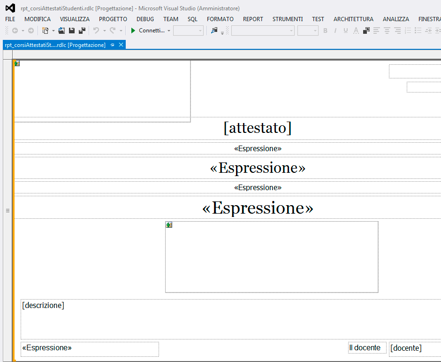Expand the Redo history dropdown

pos(121,31)
